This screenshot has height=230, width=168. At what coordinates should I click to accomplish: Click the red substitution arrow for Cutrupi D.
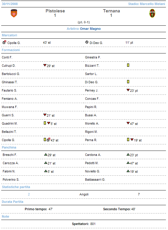(45, 65)
